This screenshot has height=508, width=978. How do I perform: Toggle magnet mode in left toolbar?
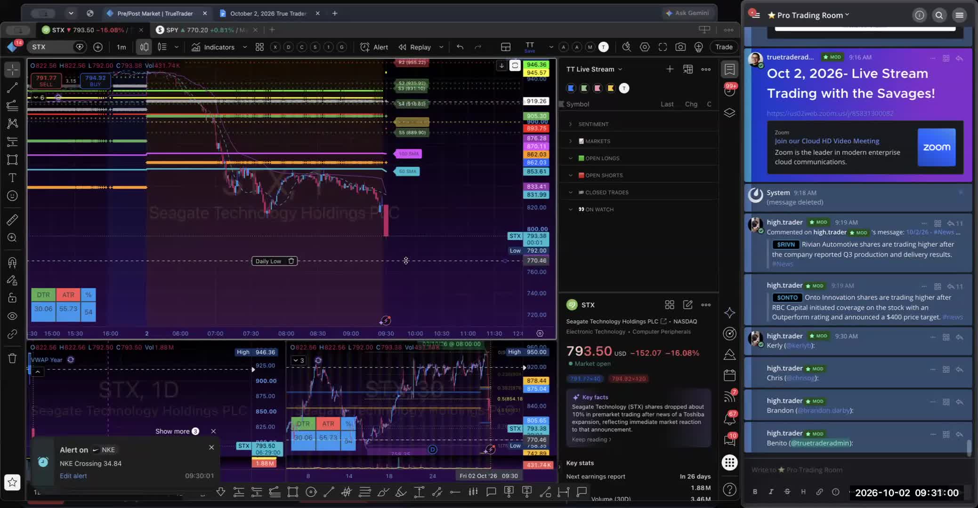[13, 262]
